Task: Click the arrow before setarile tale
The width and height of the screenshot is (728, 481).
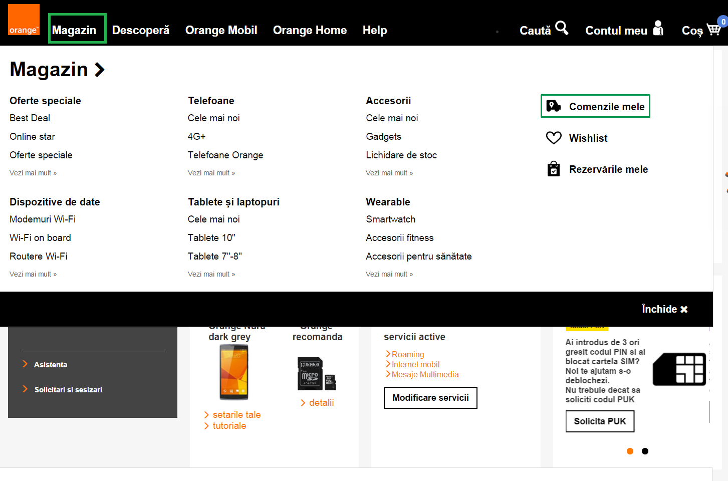Action: click(x=206, y=415)
